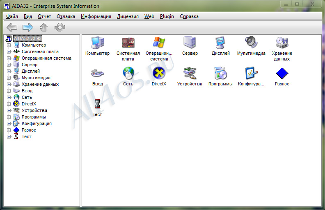Open the Ввод keyboard icon in right pane
325x210 pixels.
coord(97,73)
